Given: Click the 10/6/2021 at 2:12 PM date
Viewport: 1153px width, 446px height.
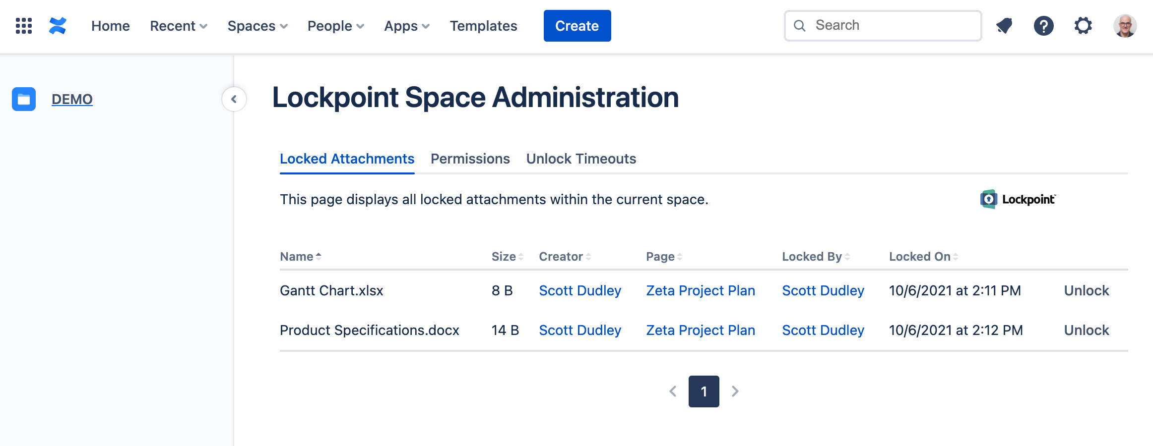Looking at the screenshot, I should coord(956,330).
